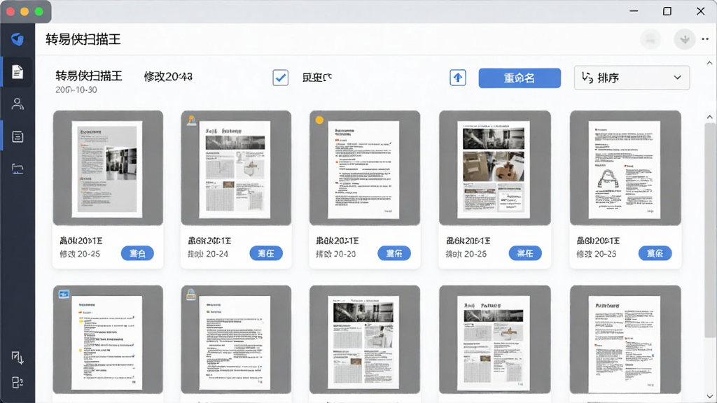Open the thumbnail of the 20-24 document
This screenshot has width=717, height=403.
coord(236,168)
